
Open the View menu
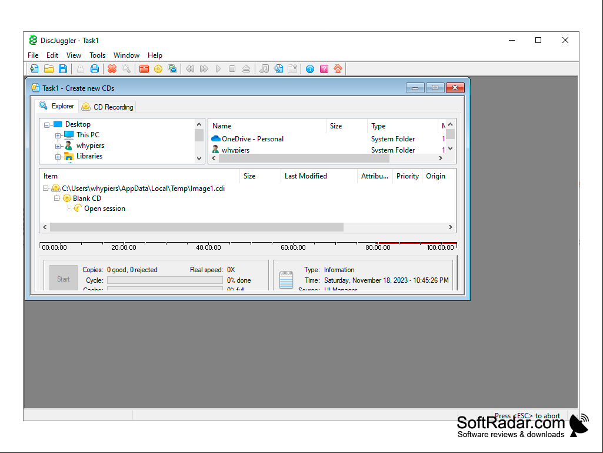(74, 55)
